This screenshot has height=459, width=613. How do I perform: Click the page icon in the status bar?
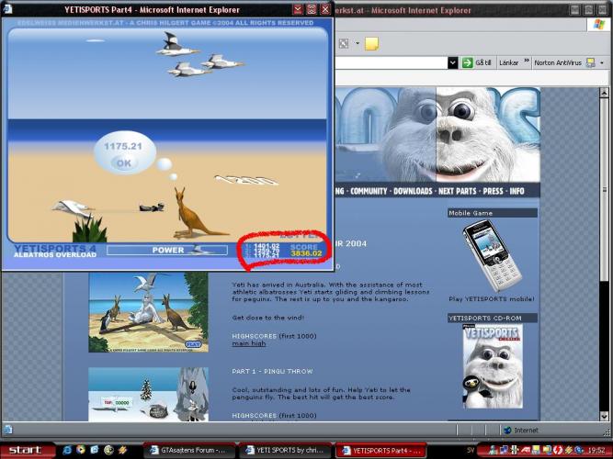click(8, 430)
